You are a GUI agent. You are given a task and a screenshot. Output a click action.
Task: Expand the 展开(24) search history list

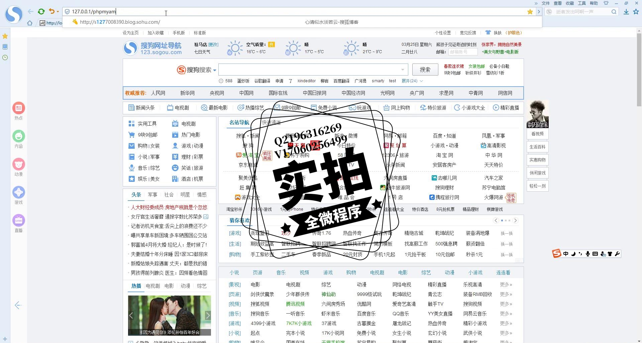point(412,81)
